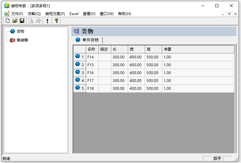
Task: Select the F18 name cell
Action: tap(92, 89)
